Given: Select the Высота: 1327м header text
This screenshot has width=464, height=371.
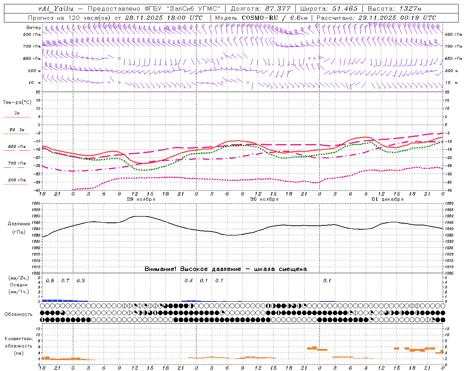Looking at the screenshot, I should 394,9.
